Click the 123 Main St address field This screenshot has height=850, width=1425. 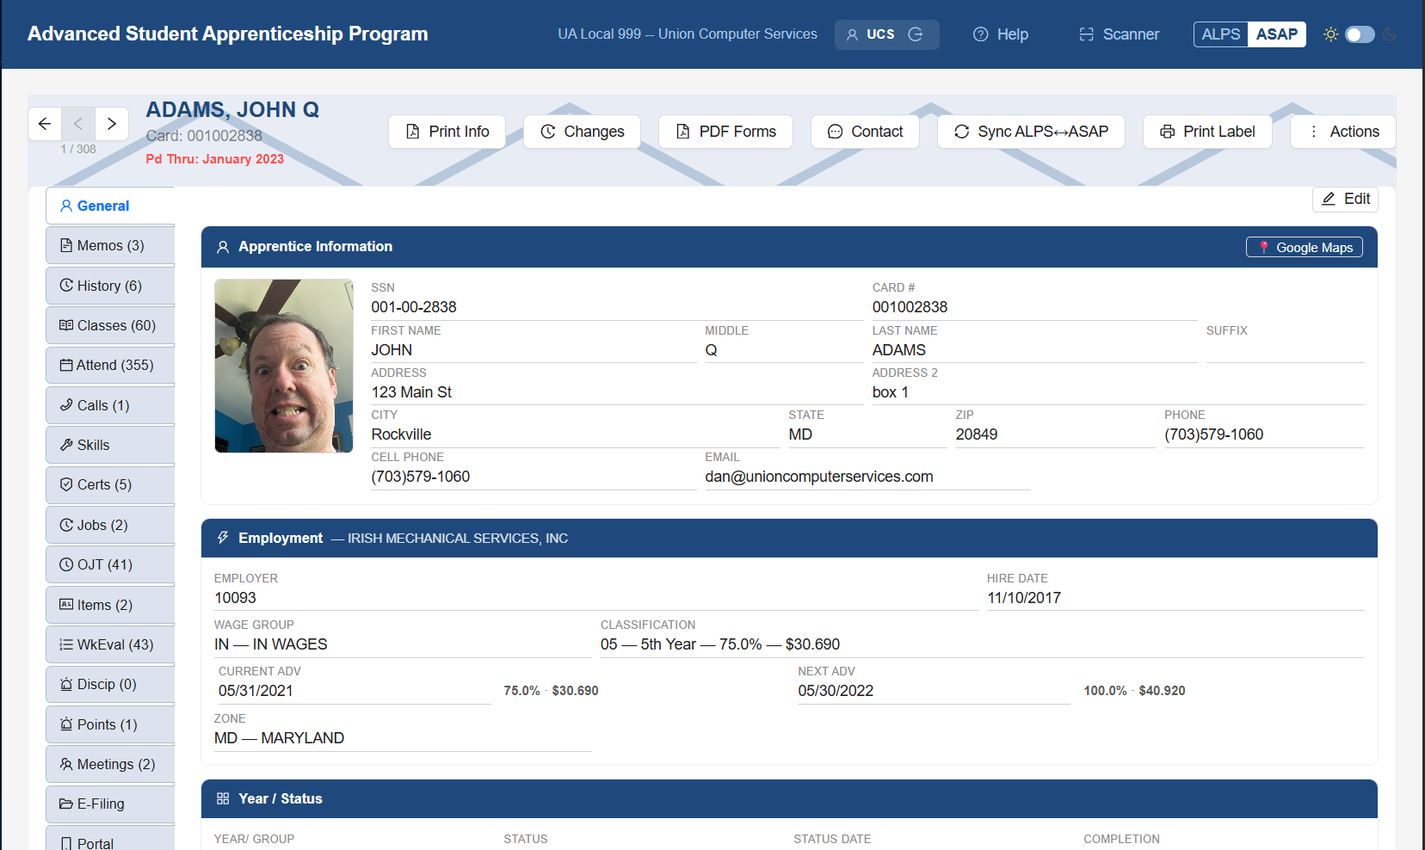(x=617, y=392)
